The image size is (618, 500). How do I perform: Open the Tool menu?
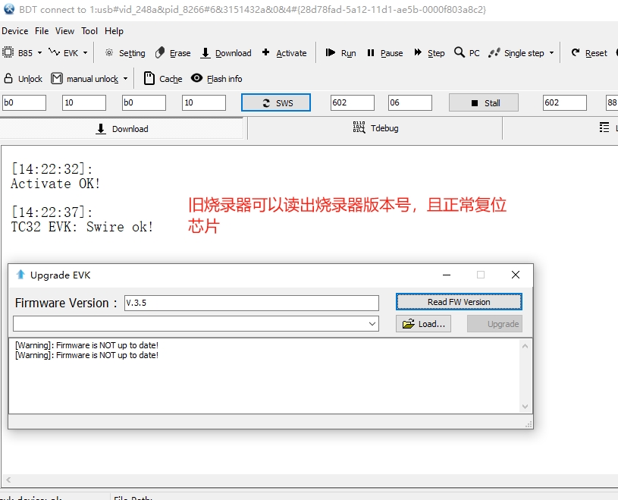click(x=89, y=31)
